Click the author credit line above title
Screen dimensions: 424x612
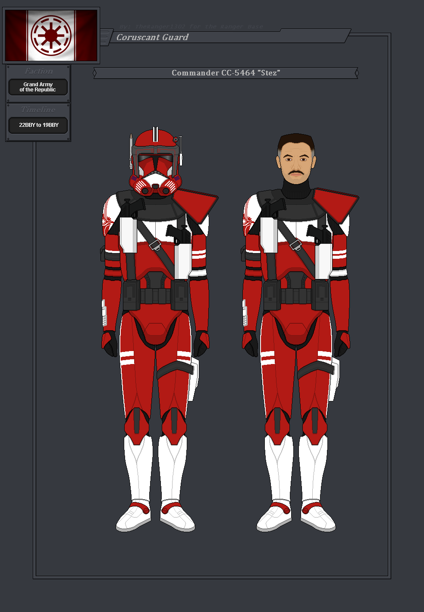coord(191,26)
